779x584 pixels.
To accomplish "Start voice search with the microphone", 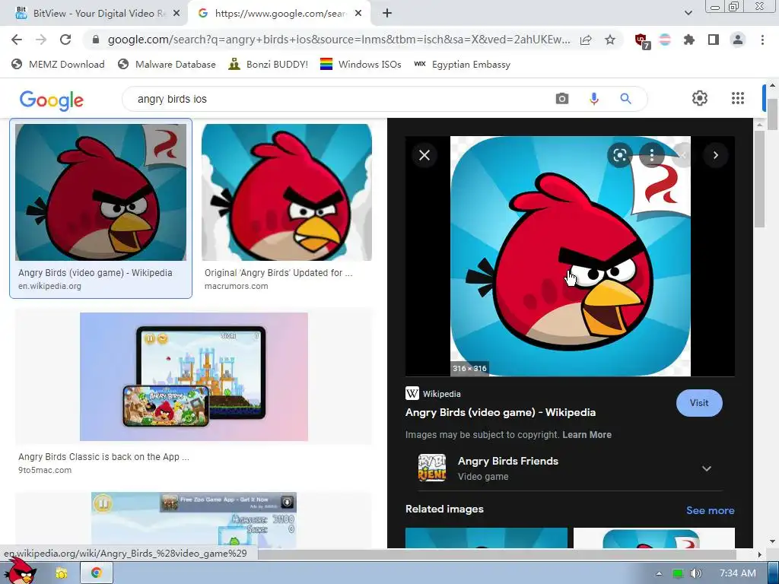I will [x=593, y=99].
